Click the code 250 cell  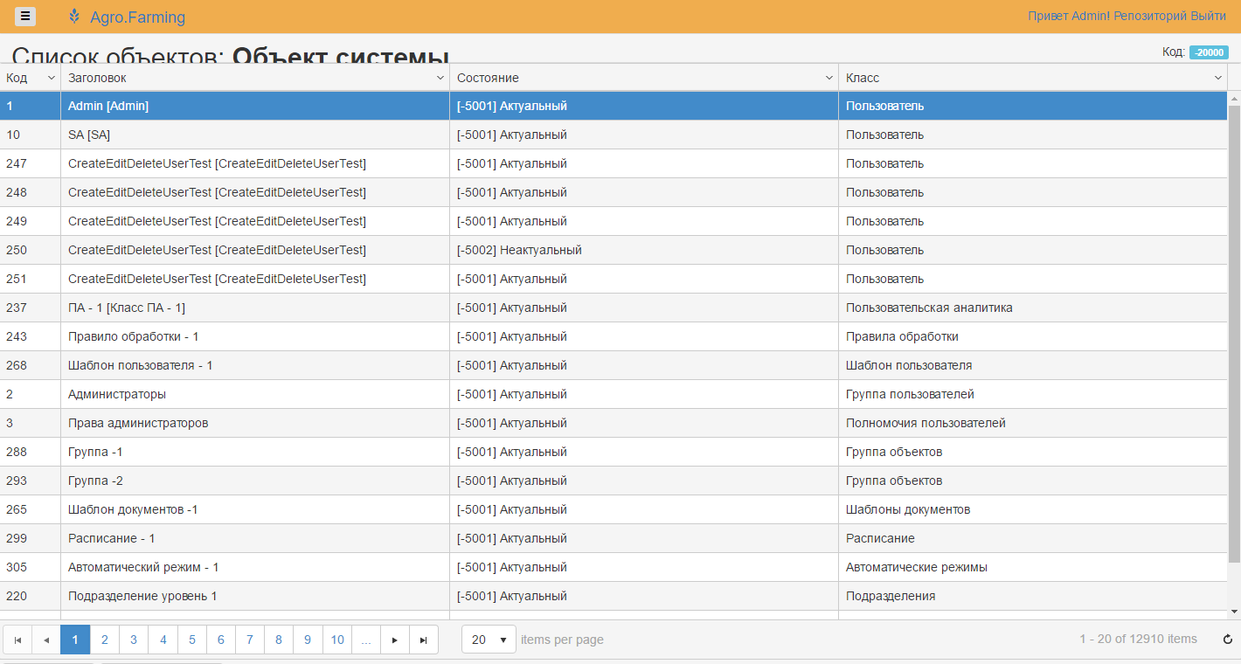[30, 250]
